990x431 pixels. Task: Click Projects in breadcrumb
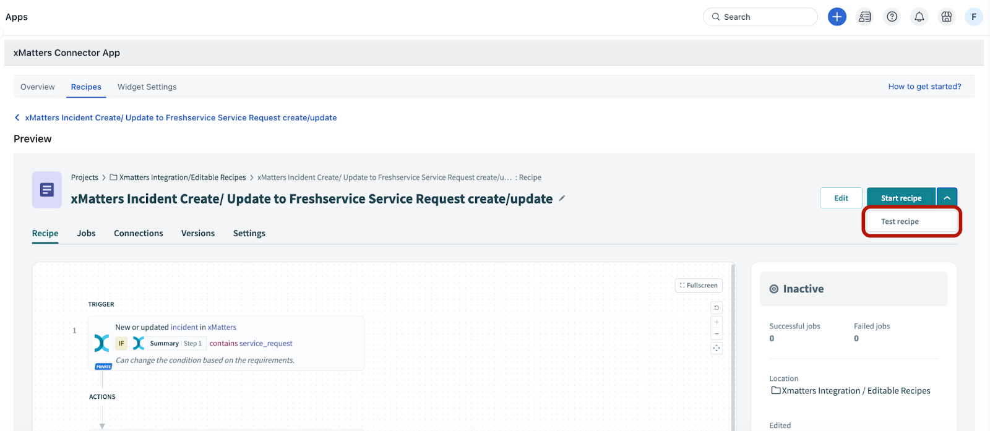(x=85, y=177)
